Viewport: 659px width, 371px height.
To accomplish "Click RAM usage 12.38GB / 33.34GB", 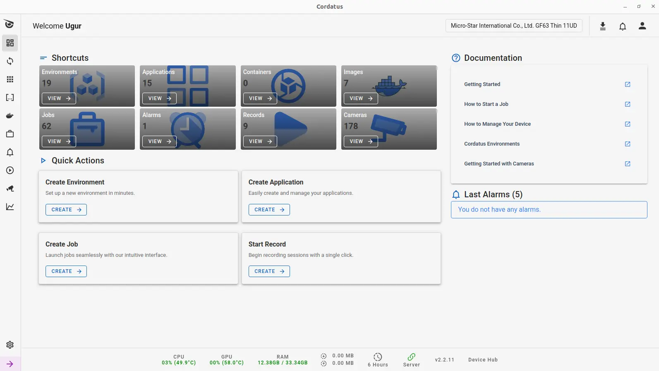I will click(x=283, y=363).
